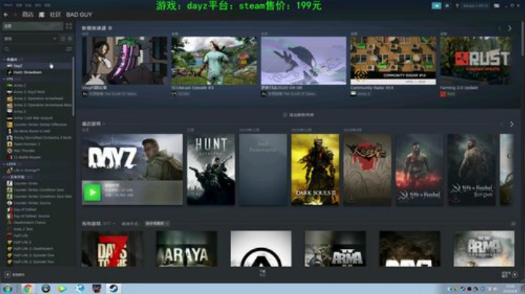Click the library Home button
The image size is (525, 294).
pos(33,26)
